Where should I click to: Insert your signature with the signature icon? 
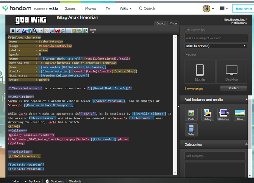click(x=63, y=31)
